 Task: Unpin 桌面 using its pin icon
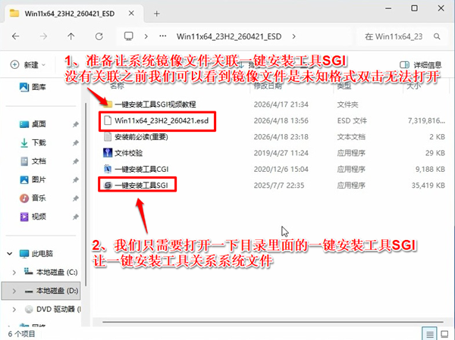point(76,124)
